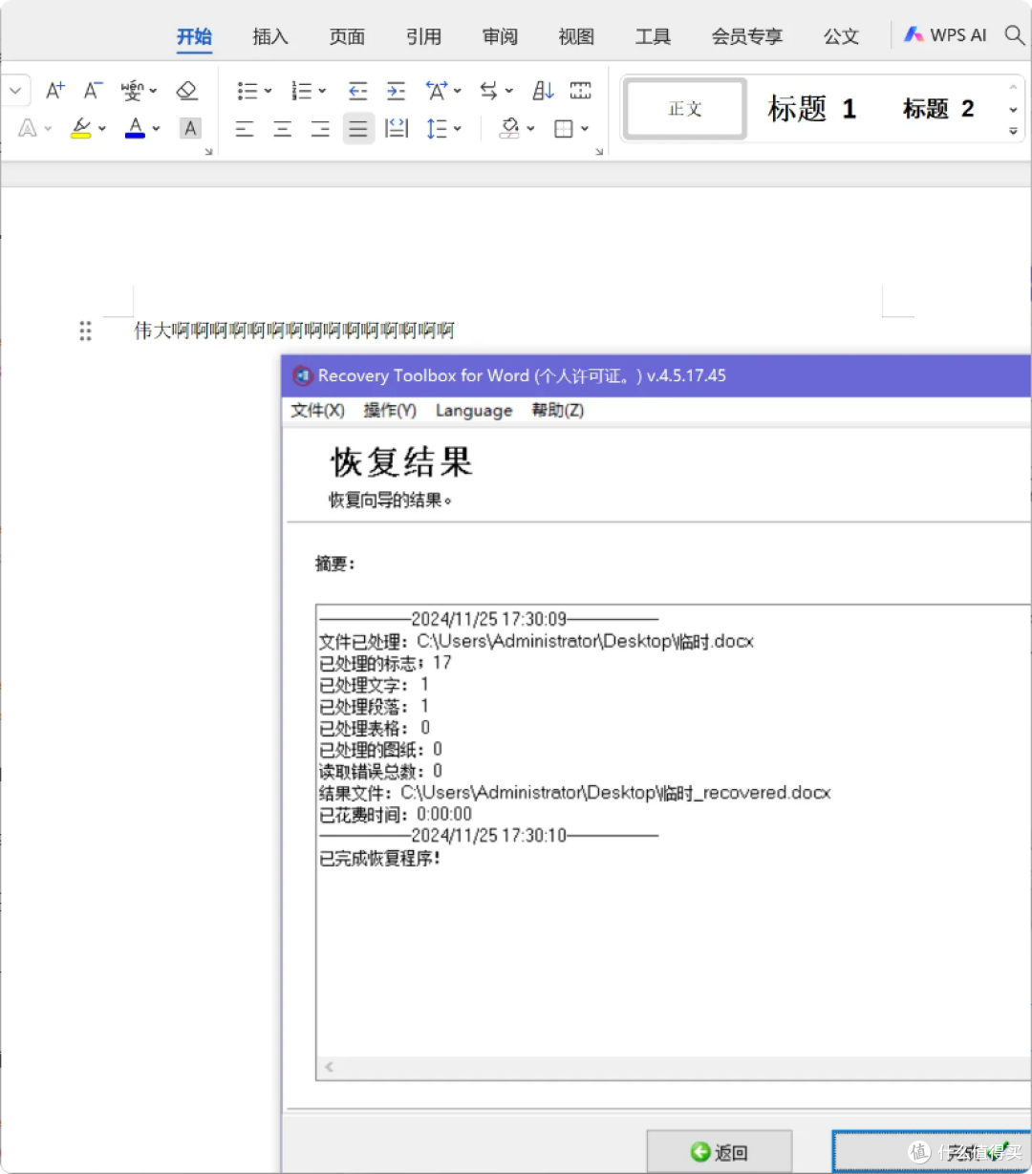Switch to the 页面 ribbon tab

(x=347, y=36)
